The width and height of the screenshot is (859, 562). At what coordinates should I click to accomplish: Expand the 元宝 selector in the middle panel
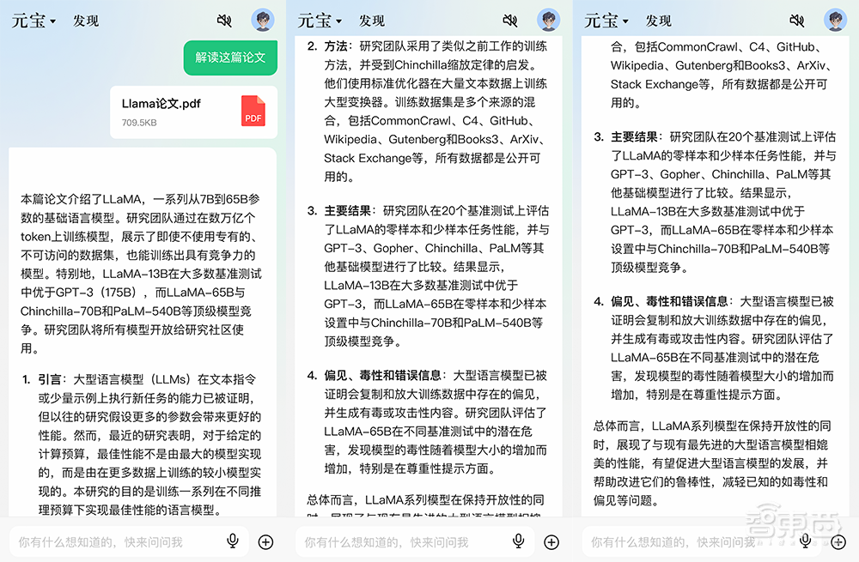click(x=320, y=20)
